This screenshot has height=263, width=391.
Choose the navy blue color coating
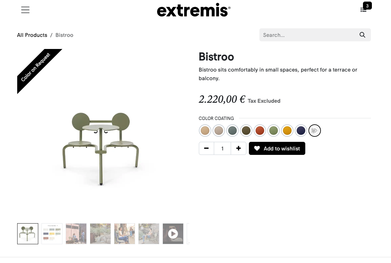[x=301, y=130]
